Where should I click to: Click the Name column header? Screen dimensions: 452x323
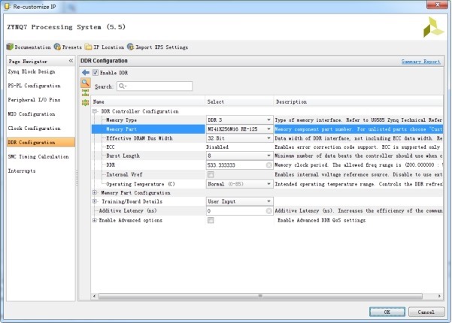(148, 101)
